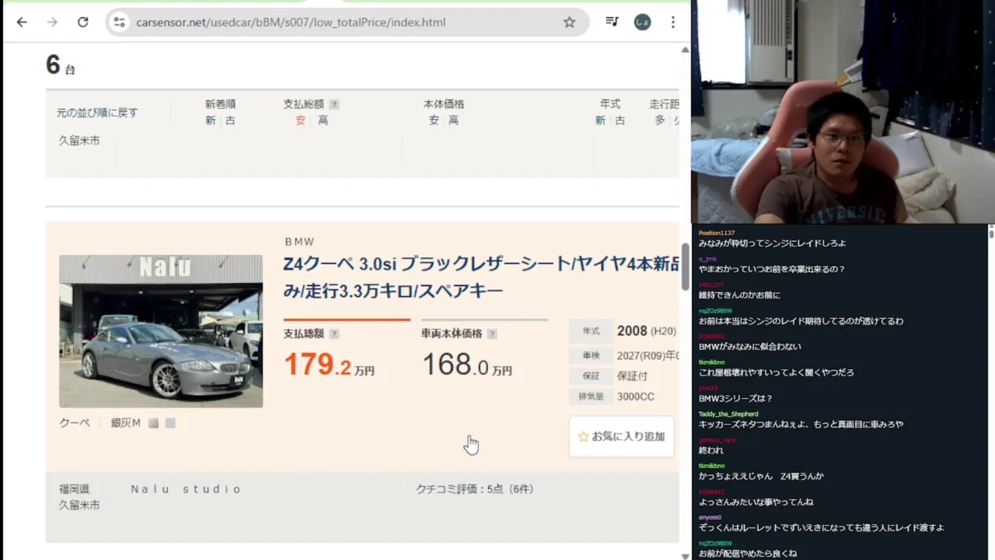
Task: Open the Chrome profile avatar
Action: (642, 22)
